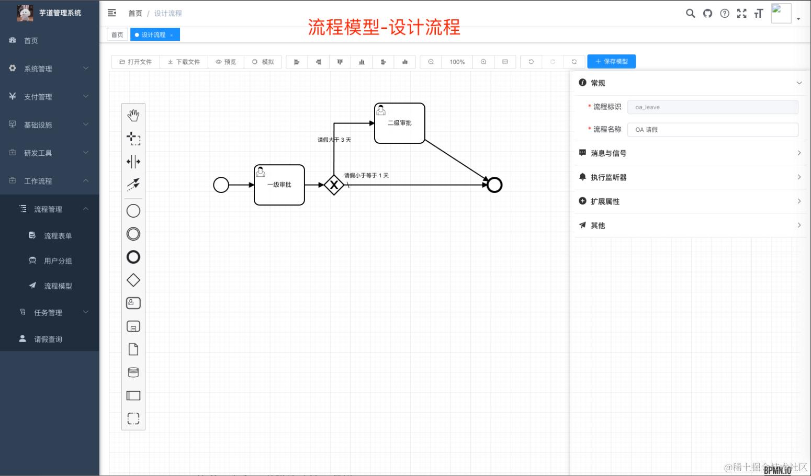Activate the create/remove space tool
The height and width of the screenshot is (476, 811).
133,161
